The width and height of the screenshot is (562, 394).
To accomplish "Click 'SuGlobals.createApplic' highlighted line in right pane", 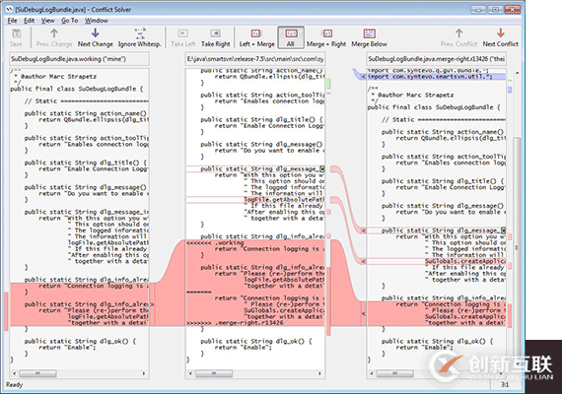I will coord(465,261).
